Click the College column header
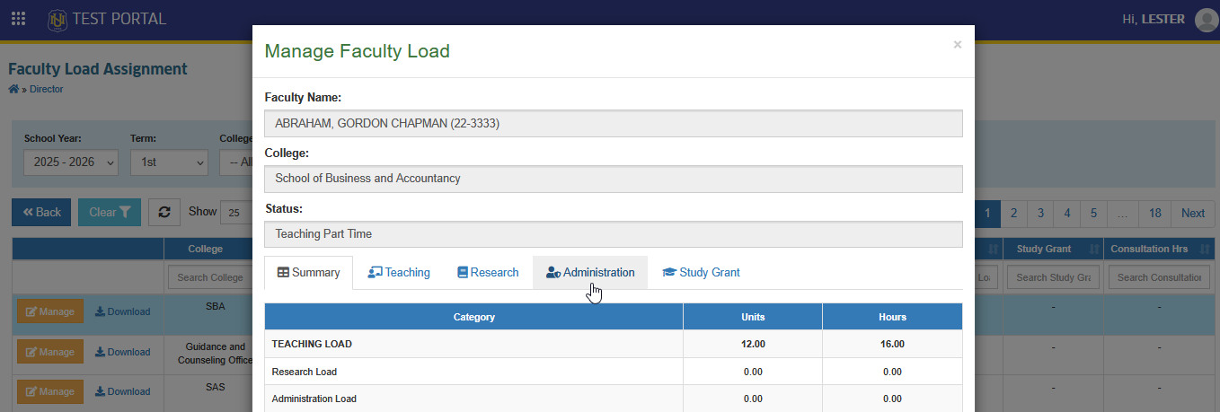The height and width of the screenshot is (412, 1220). point(206,249)
